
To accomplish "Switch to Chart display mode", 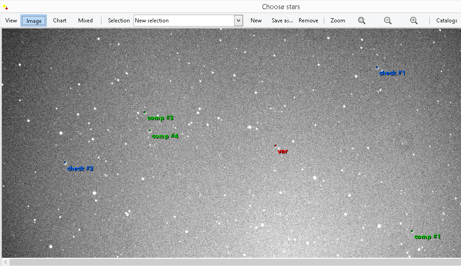I will [59, 21].
